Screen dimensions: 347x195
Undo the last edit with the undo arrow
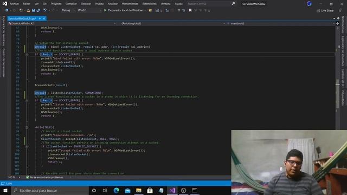coord(45,10)
